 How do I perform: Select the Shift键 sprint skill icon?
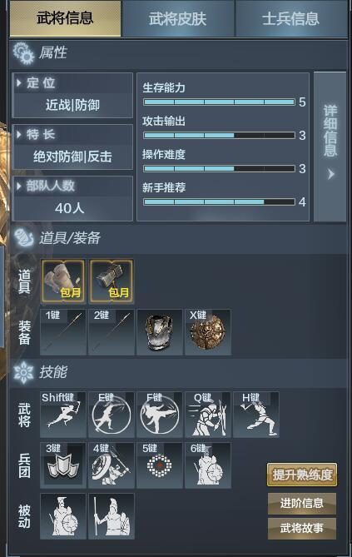click(x=63, y=415)
